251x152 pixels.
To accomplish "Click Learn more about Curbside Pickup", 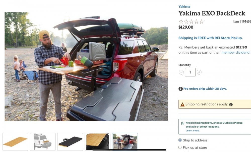I will [193, 130].
